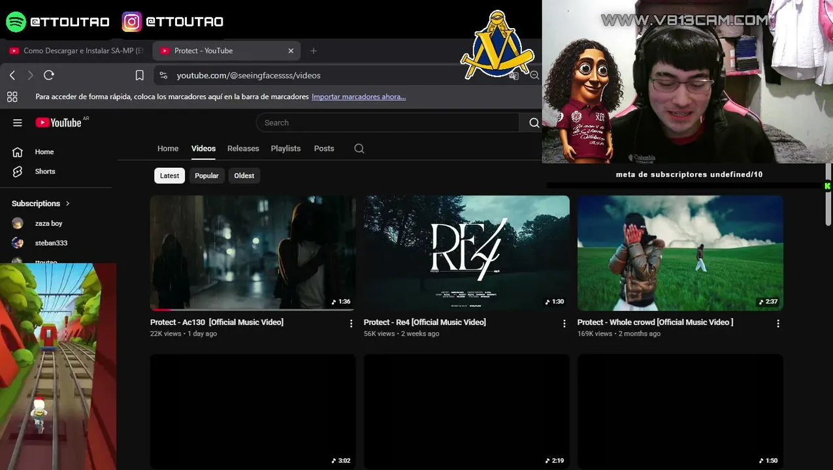This screenshot has height=470, width=833.
Task: Open site settings icon in address bar
Action: pos(163,76)
